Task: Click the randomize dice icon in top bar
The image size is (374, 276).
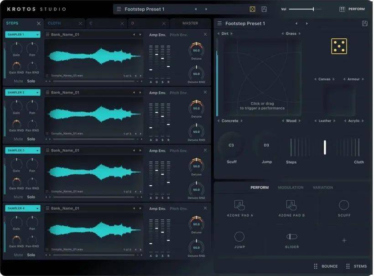Action: click(252, 9)
